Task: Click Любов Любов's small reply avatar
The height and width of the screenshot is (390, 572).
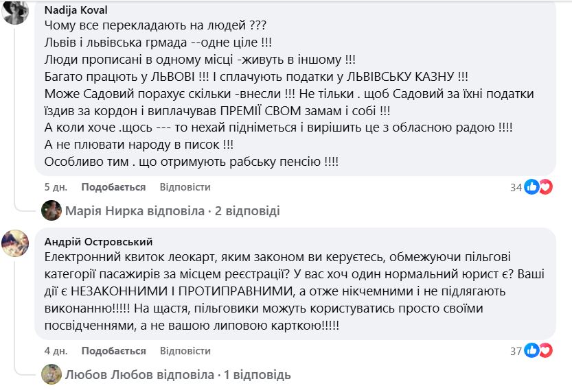Action: pyautogui.click(x=52, y=374)
